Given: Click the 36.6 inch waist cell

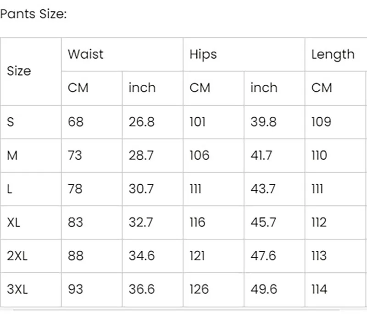Looking at the screenshot, I should (152, 289).
